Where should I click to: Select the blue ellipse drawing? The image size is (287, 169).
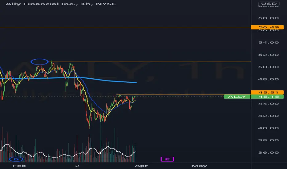click(39, 62)
